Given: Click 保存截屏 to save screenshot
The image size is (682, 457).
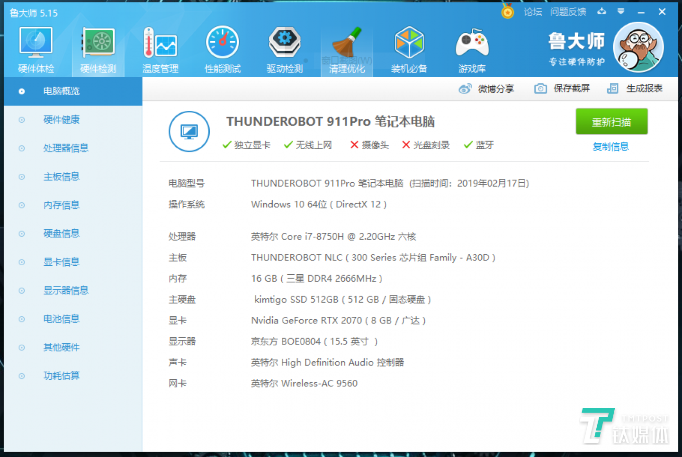Looking at the screenshot, I should click(563, 89).
